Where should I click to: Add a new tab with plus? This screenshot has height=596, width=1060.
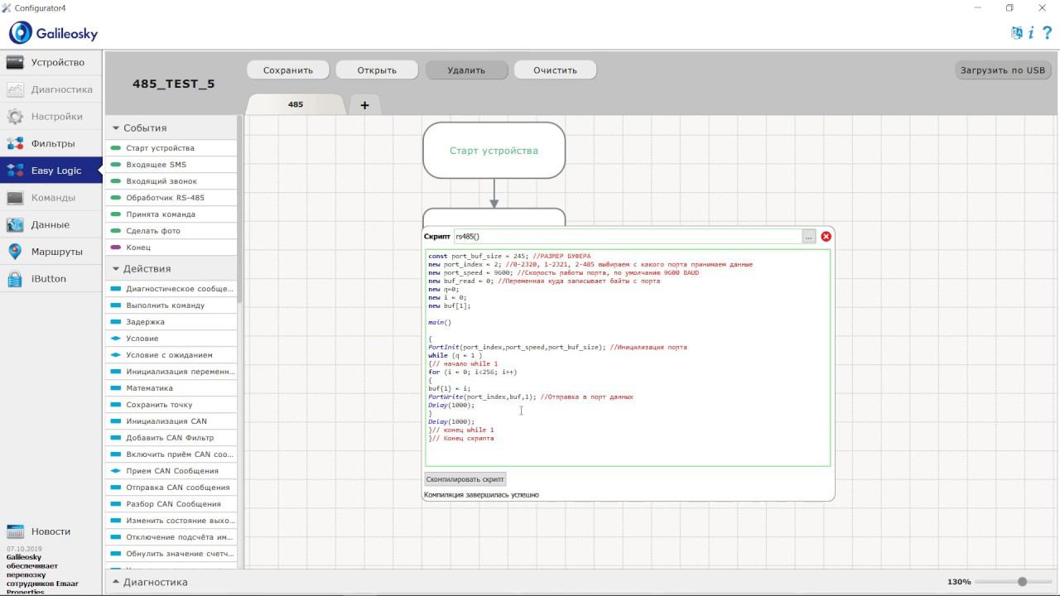364,104
